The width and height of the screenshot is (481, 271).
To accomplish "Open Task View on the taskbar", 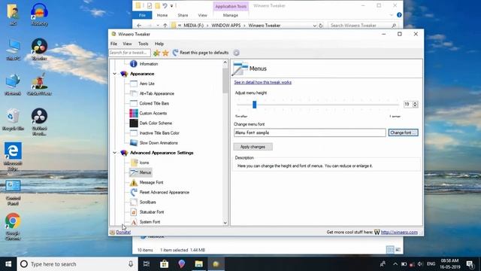I will [x=147, y=264].
